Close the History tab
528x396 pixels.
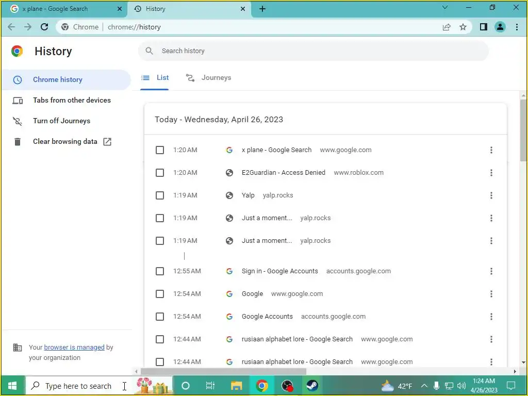pos(243,9)
